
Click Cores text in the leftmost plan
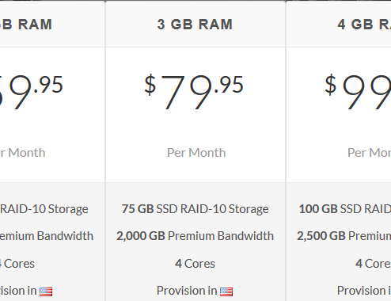[19, 264]
